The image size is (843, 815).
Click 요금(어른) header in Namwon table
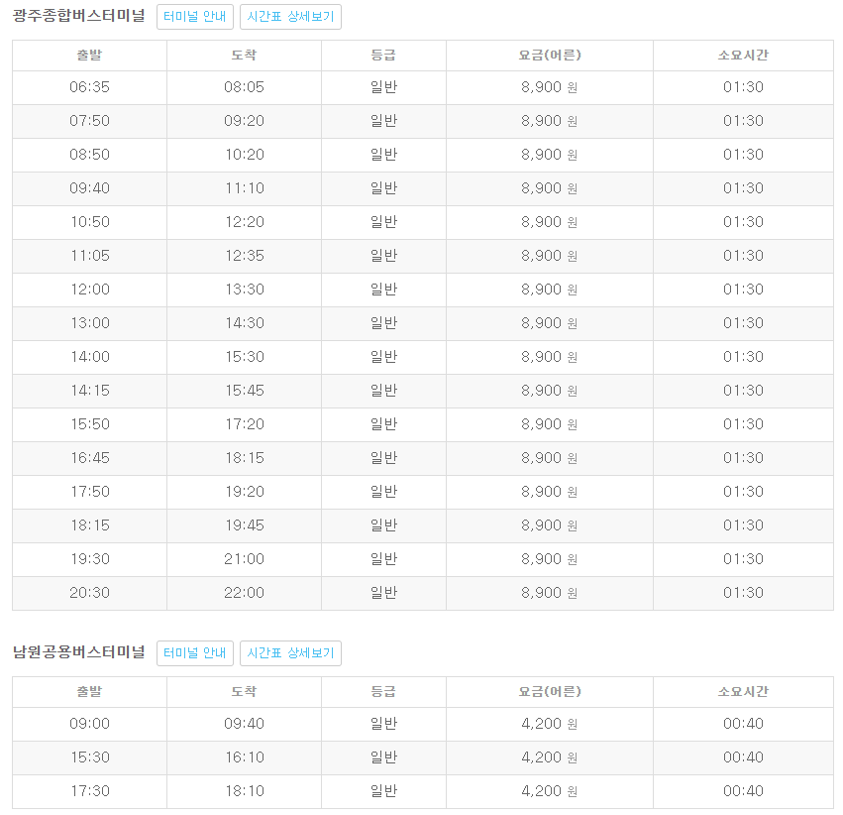[x=550, y=692]
